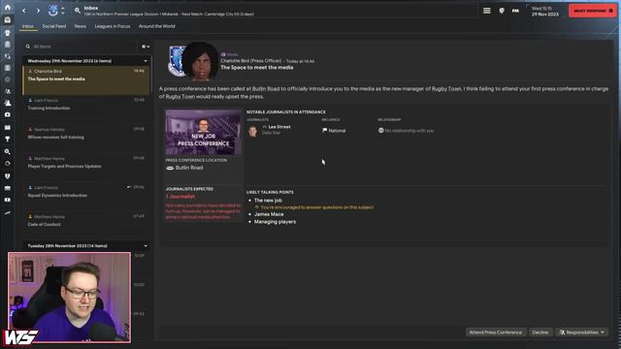This screenshot has height=349, width=621.
Task: Click the red Must Respond button
Action: coord(593,11)
